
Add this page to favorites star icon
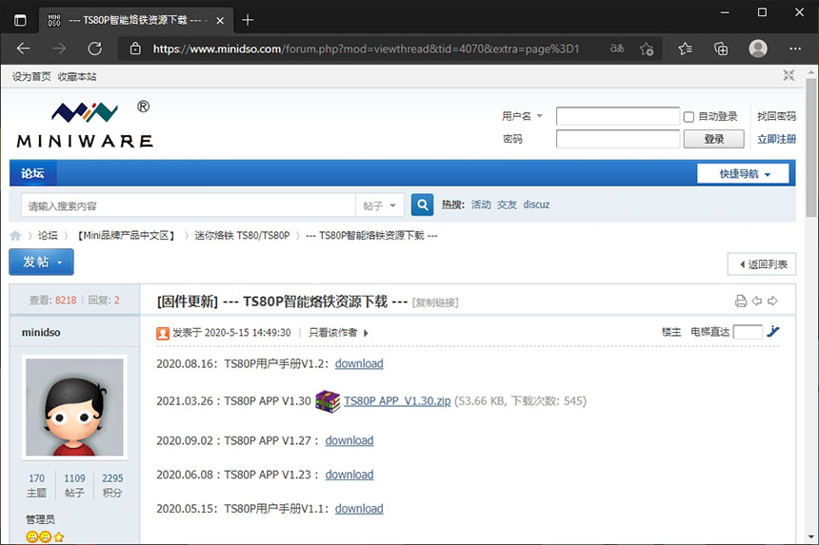click(647, 49)
